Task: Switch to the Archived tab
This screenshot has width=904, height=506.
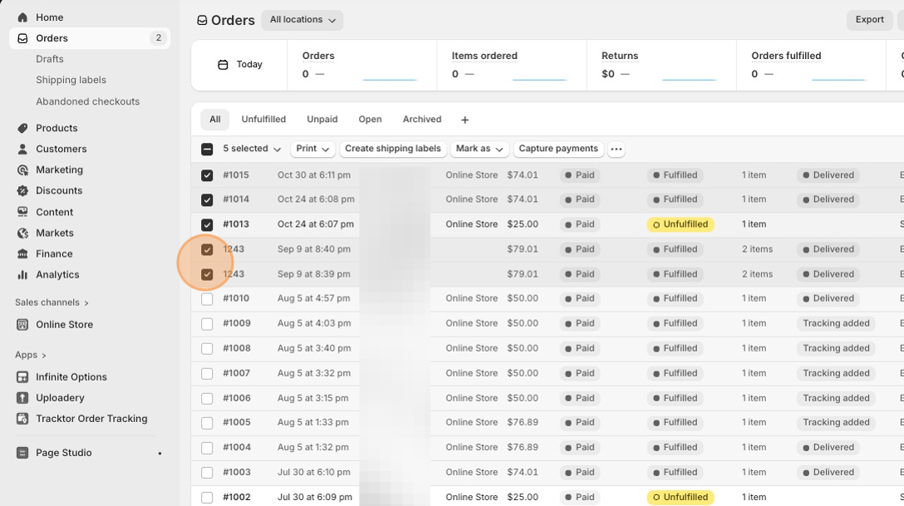Action: (422, 120)
